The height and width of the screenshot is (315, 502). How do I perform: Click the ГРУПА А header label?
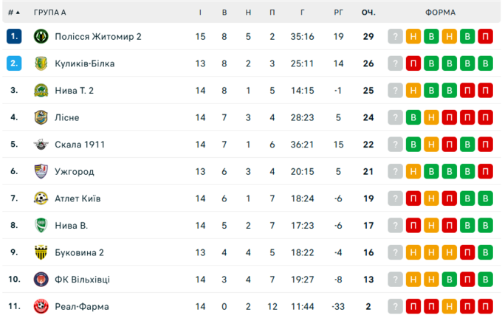click(49, 13)
